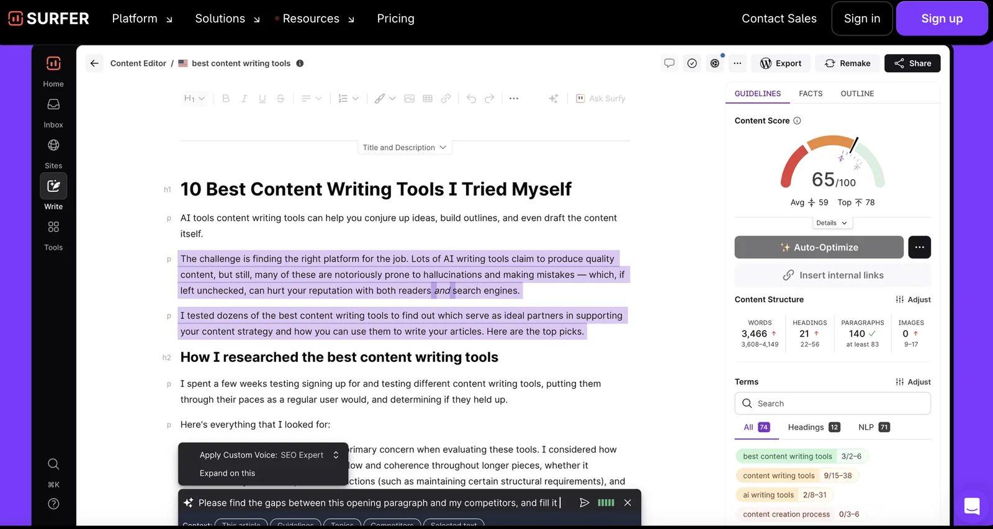Open the editor toolbar more options
Screen dimensions: 993x529
(x=514, y=99)
